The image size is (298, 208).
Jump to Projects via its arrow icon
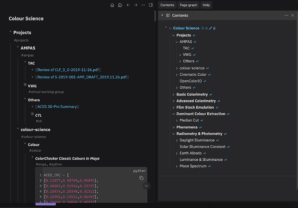194,35
